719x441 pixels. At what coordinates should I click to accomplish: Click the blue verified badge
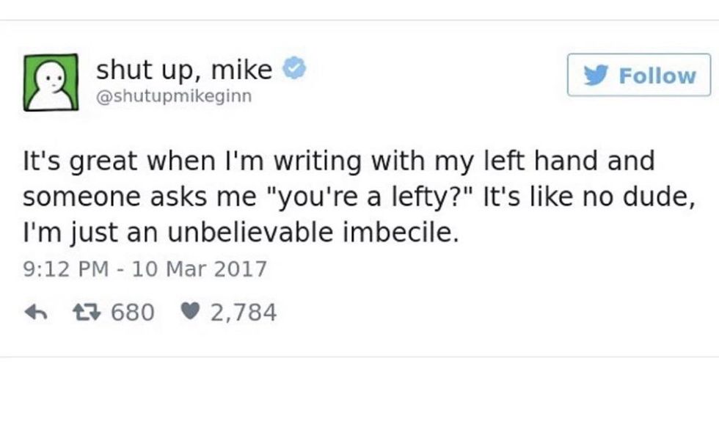[x=293, y=70]
